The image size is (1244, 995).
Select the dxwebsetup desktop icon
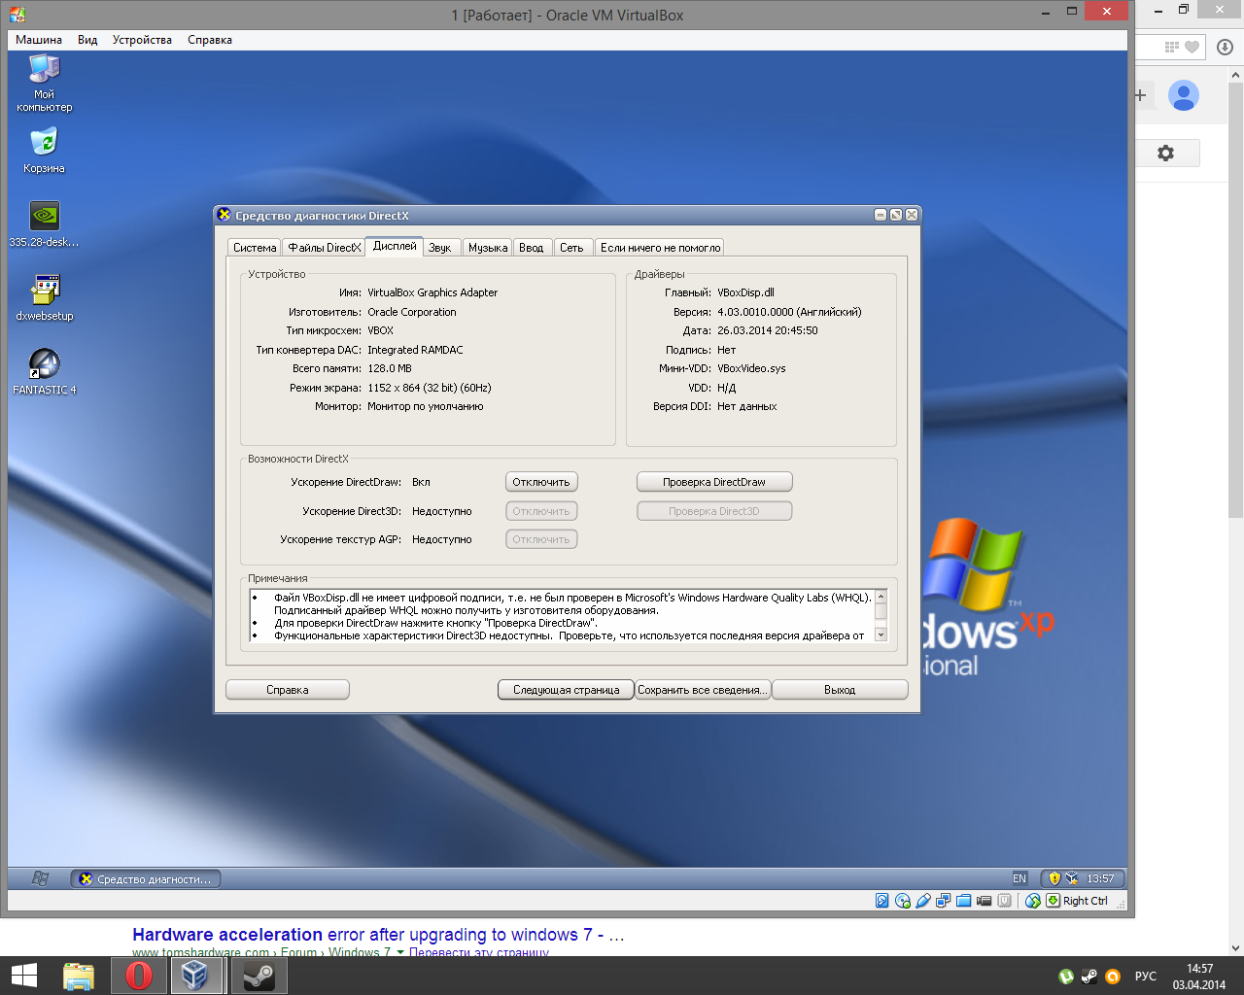45,298
